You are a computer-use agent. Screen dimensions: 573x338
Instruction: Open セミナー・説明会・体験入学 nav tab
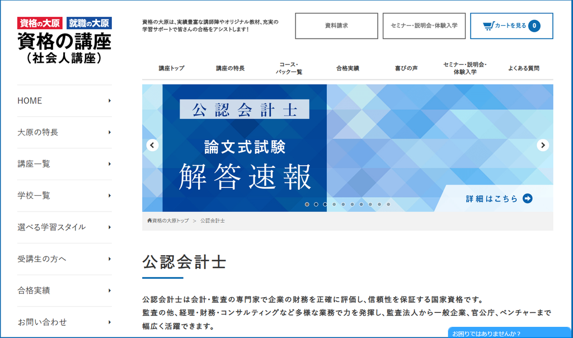465,68
